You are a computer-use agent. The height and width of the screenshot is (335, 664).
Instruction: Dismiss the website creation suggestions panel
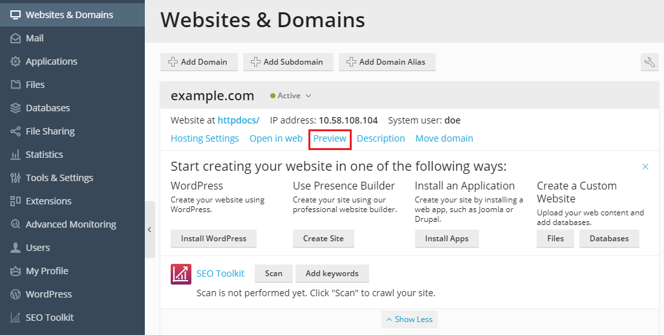point(645,166)
